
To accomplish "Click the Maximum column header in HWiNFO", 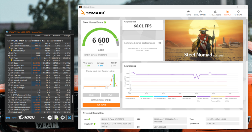I will [56, 36].
